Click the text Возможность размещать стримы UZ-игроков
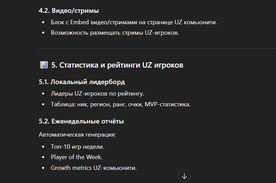This screenshot has height=183, width=276. click(x=115, y=33)
